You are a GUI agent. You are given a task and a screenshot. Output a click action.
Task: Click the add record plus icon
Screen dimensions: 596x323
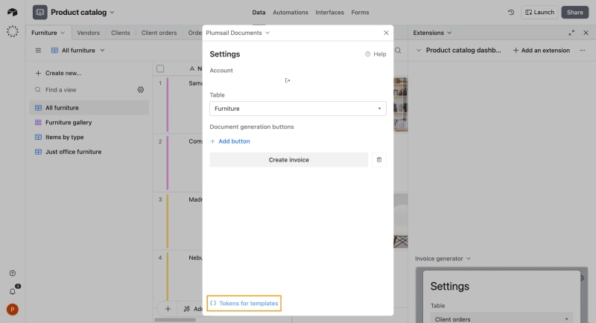click(168, 309)
